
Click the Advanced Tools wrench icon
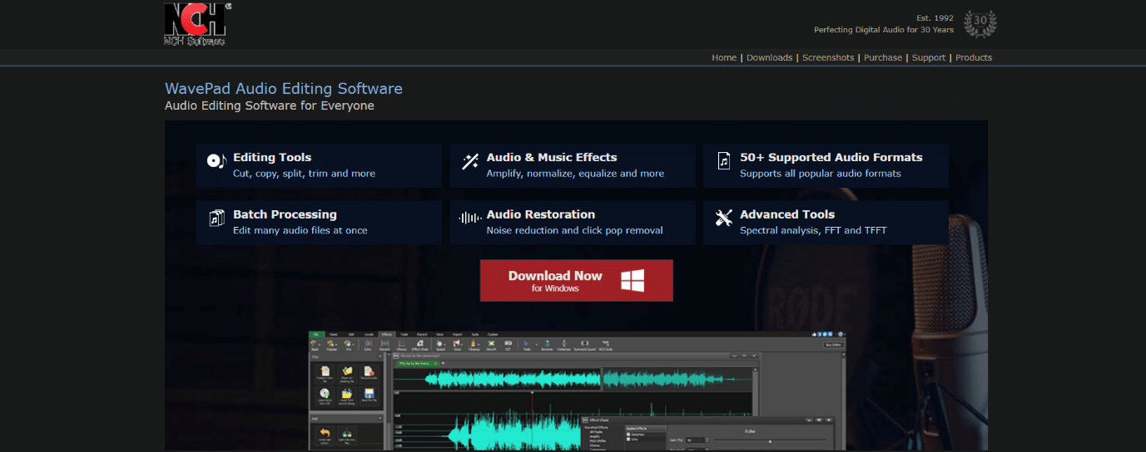click(x=724, y=218)
